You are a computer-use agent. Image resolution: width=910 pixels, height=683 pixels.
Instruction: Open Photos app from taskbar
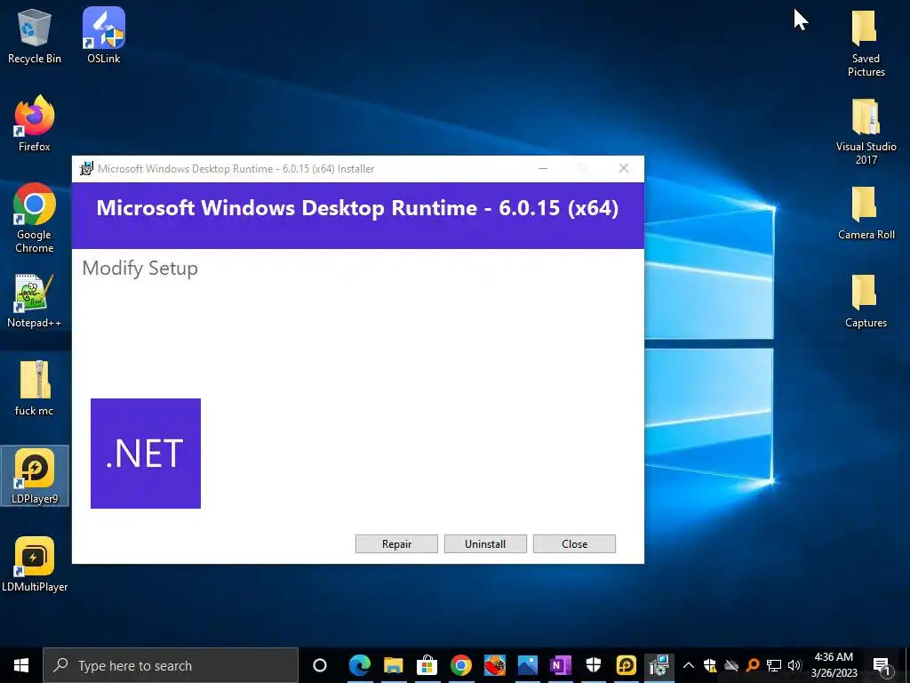pyautogui.click(x=527, y=665)
